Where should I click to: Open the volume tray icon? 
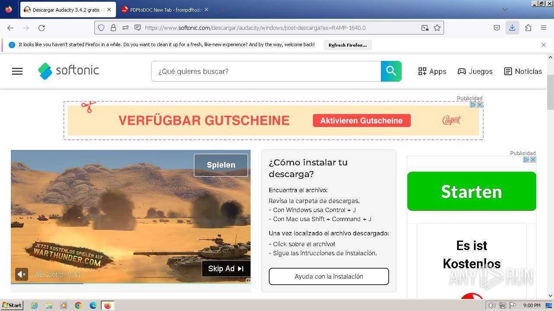click(x=492, y=305)
